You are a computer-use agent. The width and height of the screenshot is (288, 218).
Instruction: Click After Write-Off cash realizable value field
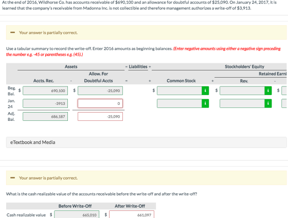point(132,214)
